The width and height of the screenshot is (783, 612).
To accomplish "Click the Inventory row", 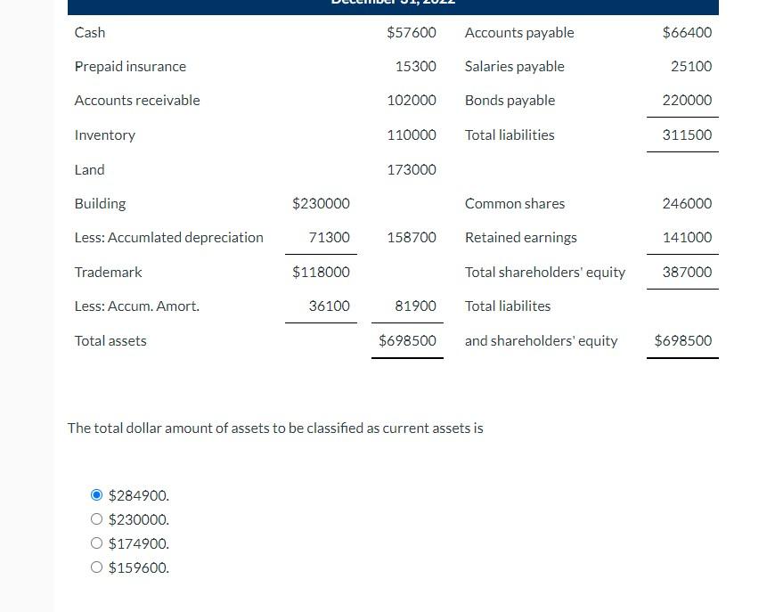I will tap(104, 135).
